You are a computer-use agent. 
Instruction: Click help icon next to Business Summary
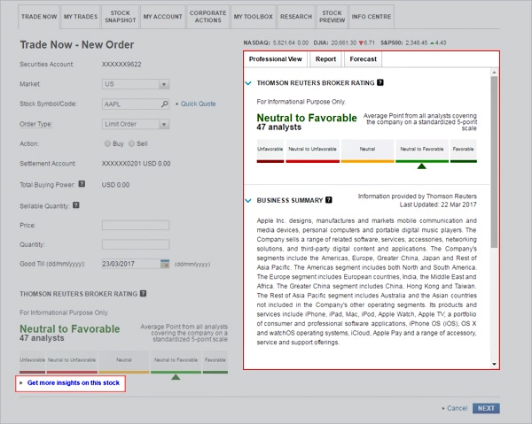pyautogui.click(x=329, y=201)
